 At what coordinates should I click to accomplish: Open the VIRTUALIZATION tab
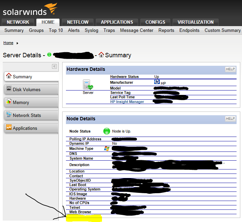coord(195,22)
